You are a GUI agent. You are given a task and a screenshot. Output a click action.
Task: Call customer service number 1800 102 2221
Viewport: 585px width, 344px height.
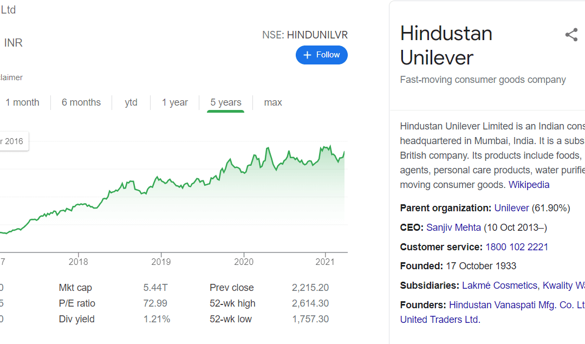(517, 246)
